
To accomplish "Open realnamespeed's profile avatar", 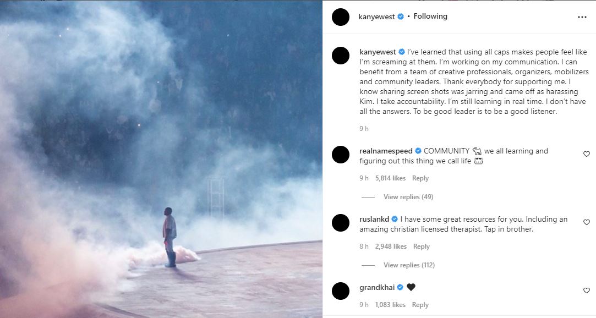I will click(341, 155).
